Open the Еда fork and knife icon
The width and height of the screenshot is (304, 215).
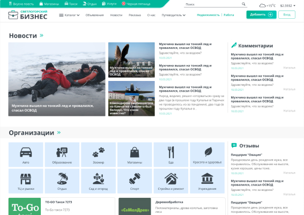(x=171, y=152)
